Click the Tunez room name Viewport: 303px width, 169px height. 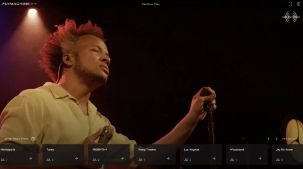[x=50, y=149]
